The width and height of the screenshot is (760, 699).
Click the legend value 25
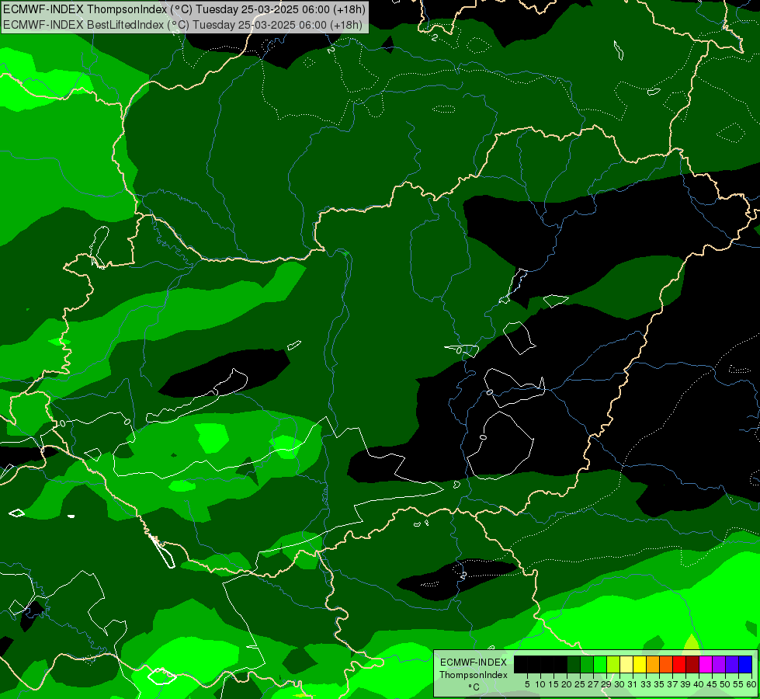point(580,684)
